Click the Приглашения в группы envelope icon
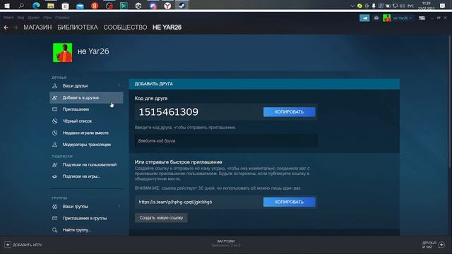The height and width of the screenshot is (254, 452). tap(55, 218)
